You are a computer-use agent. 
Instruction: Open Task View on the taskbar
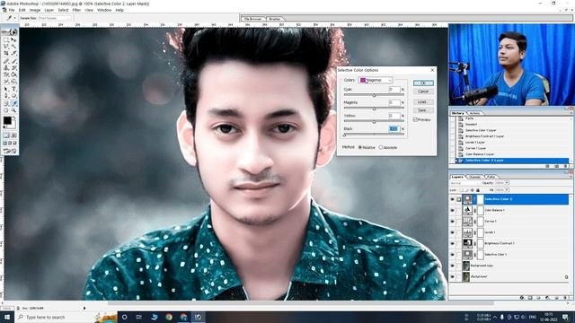pos(139,317)
